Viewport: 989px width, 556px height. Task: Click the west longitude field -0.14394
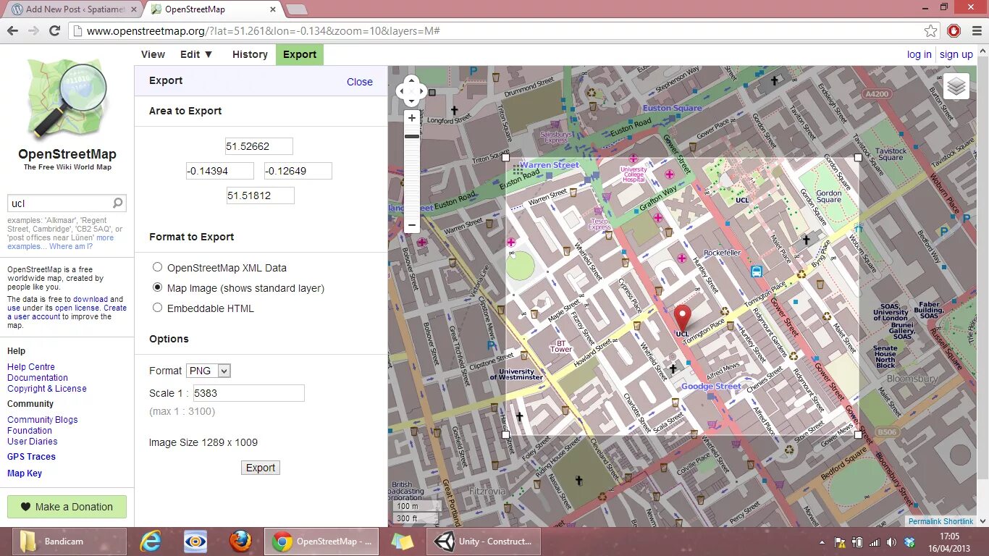click(220, 171)
